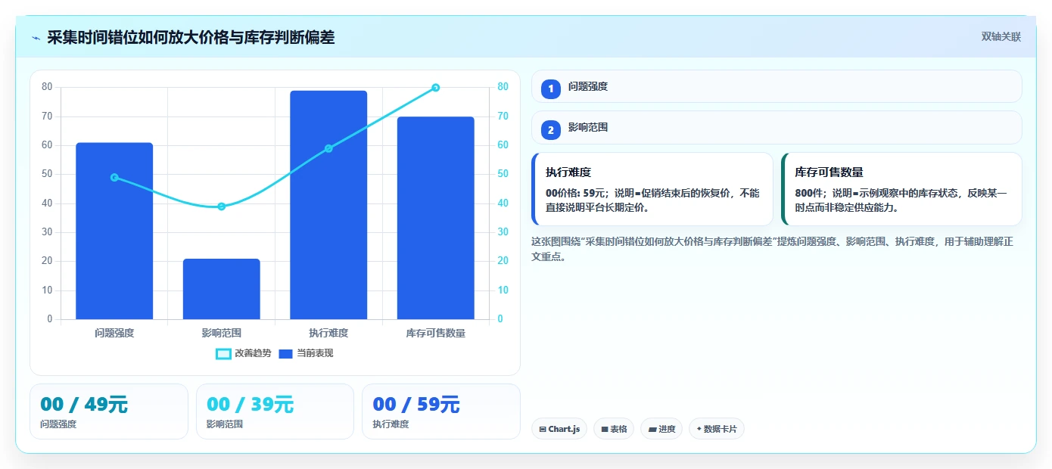Click the trend line point above 执行难度

pos(328,148)
